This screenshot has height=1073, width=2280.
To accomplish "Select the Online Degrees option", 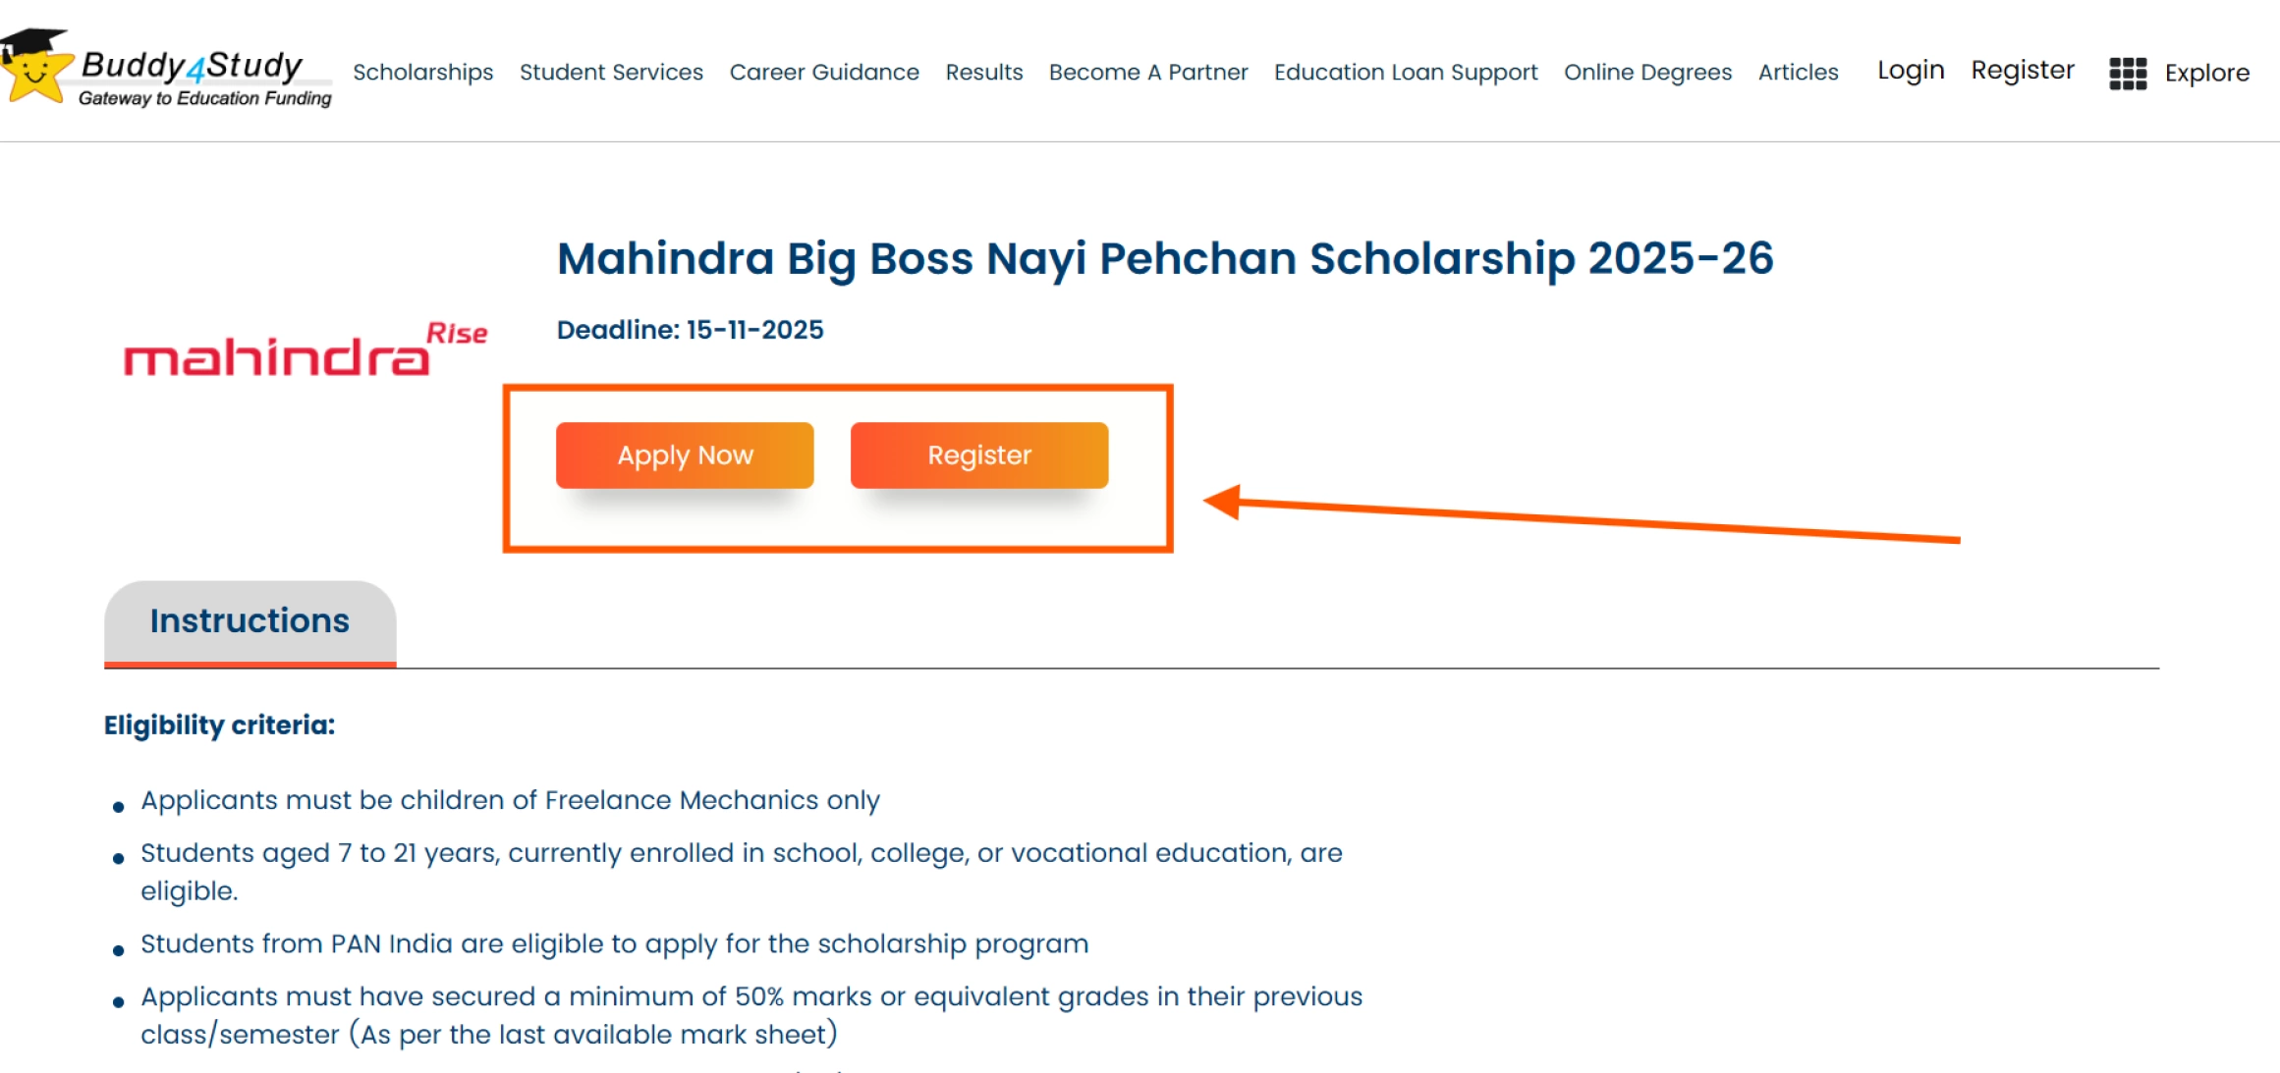I will (x=1647, y=72).
